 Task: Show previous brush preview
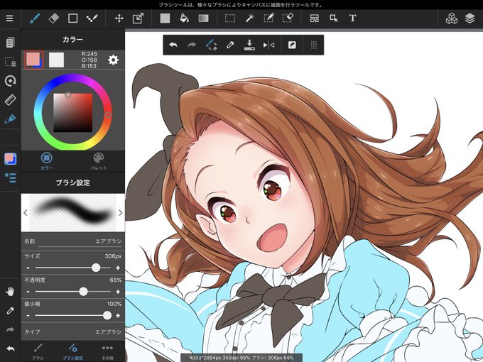[x=26, y=212]
